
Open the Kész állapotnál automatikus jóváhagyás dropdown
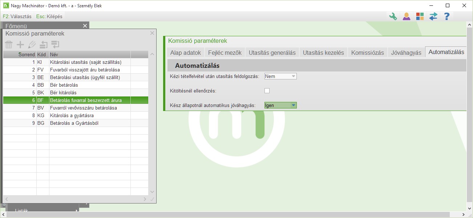click(x=280, y=105)
